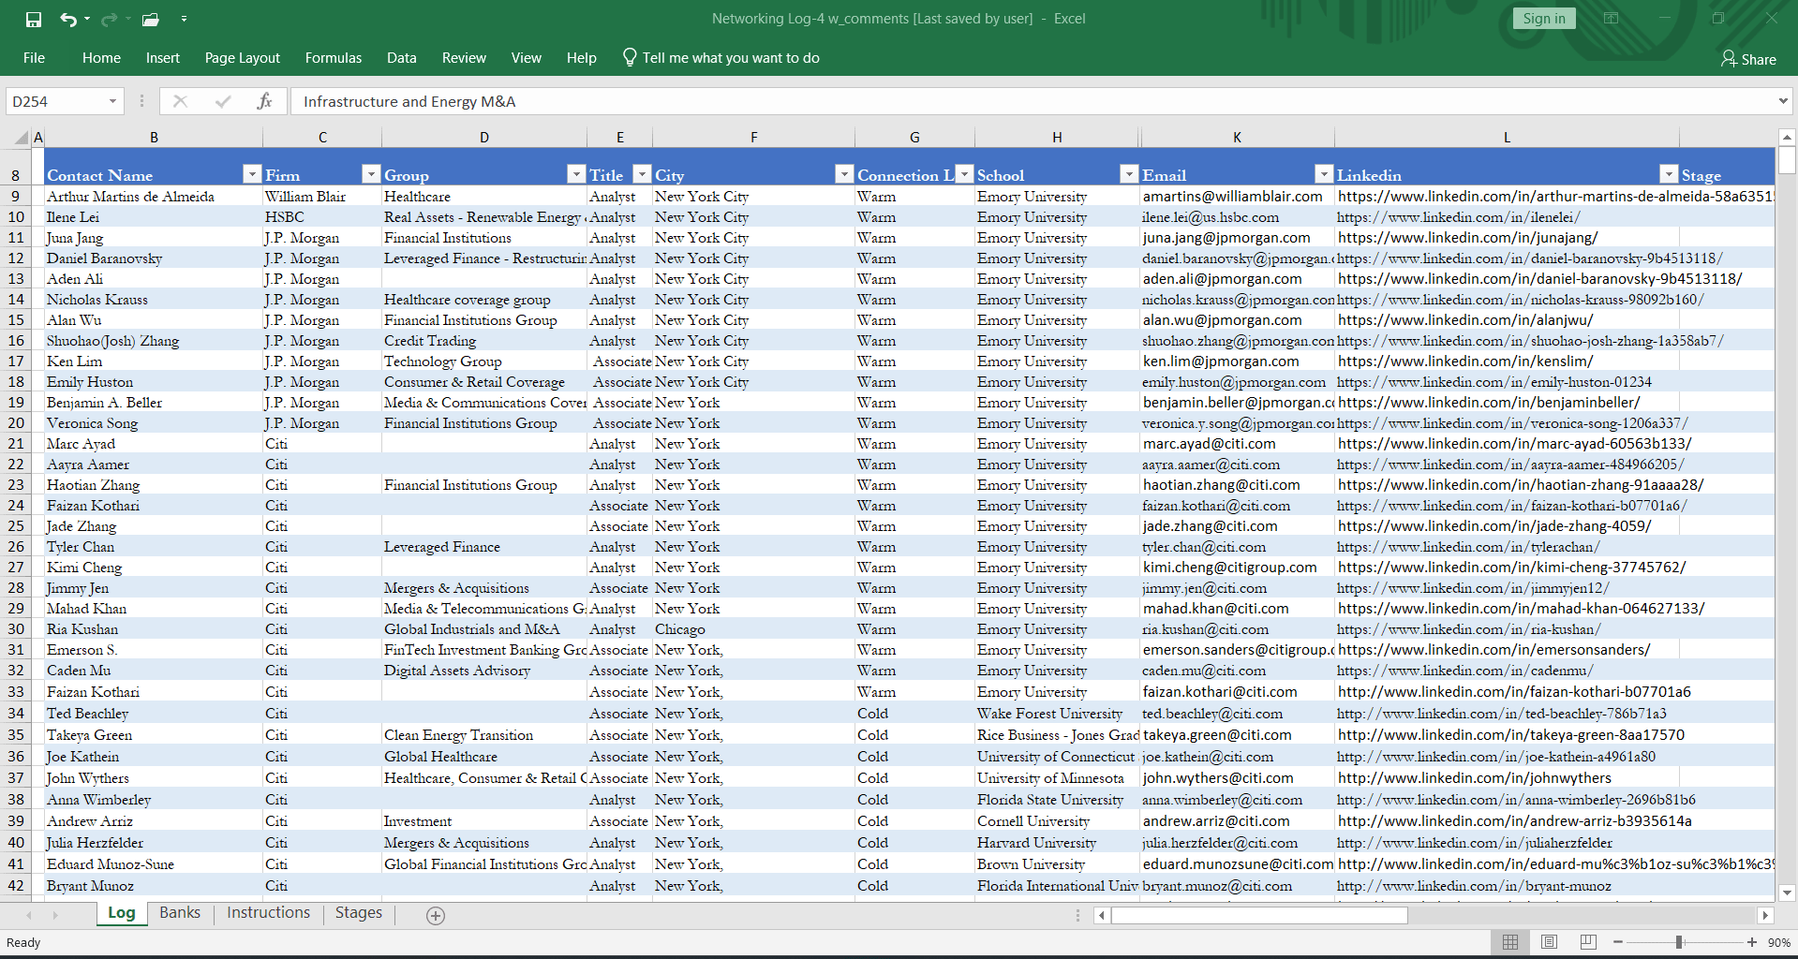1798x959 pixels.
Task: Select the Log sheet tab
Action: coord(122,913)
